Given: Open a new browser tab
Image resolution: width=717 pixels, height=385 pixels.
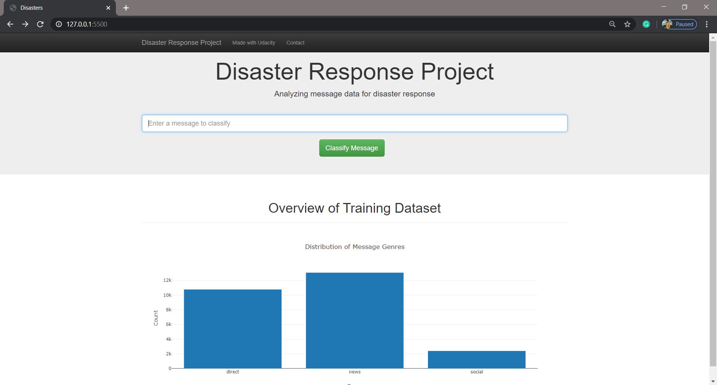Looking at the screenshot, I should pyautogui.click(x=126, y=7).
